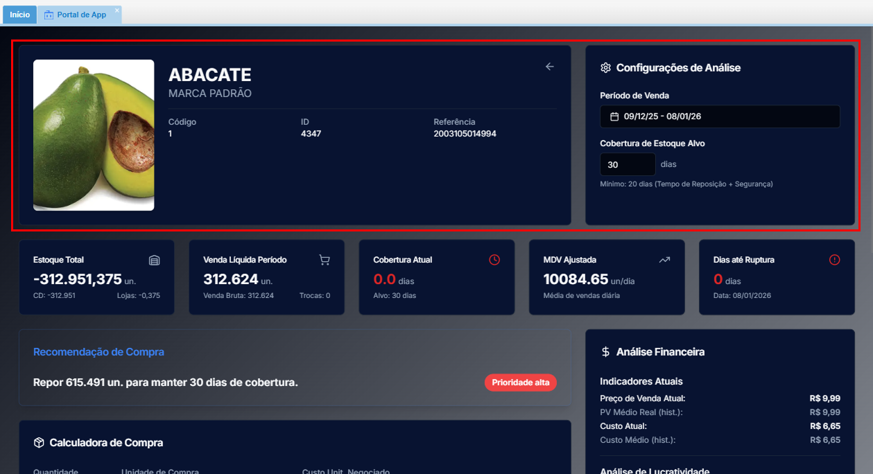Image resolution: width=873 pixels, height=474 pixels.
Task: Click the calendar icon in Período de Venda
Action: point(614,116)
